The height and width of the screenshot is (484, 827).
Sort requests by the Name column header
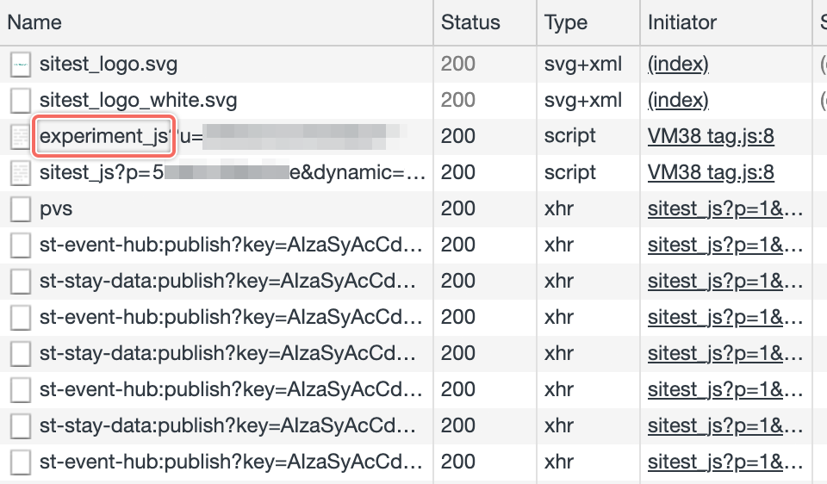tap(34, 22)
